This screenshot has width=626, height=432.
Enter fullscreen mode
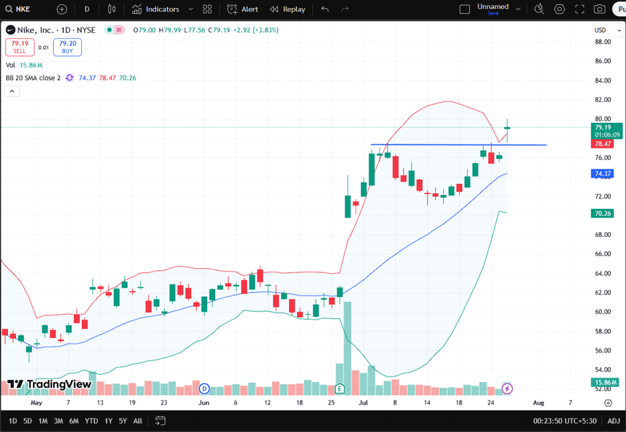pos(580,9)
